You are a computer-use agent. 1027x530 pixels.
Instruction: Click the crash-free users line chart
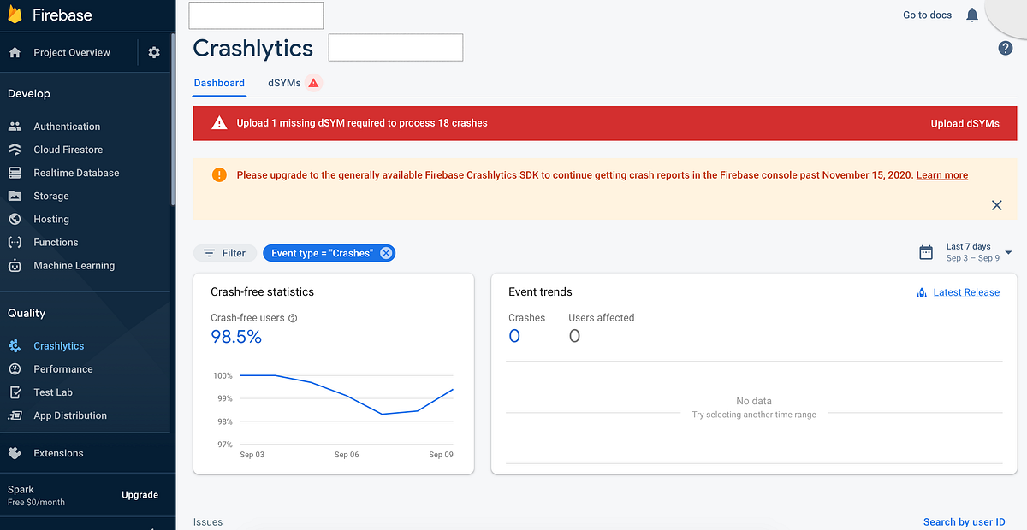click(x=347, y=395)
